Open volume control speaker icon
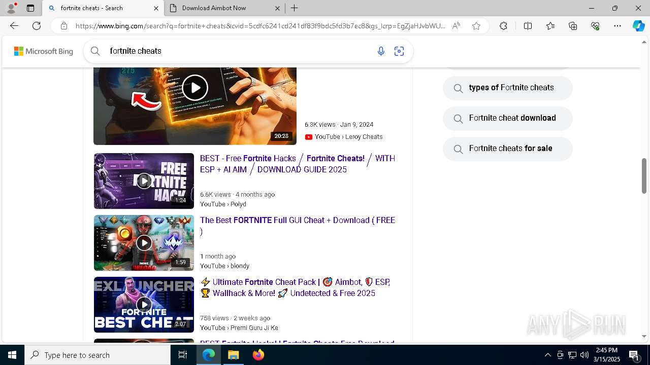This screenshot has width=650, height=365. point(584,355)
